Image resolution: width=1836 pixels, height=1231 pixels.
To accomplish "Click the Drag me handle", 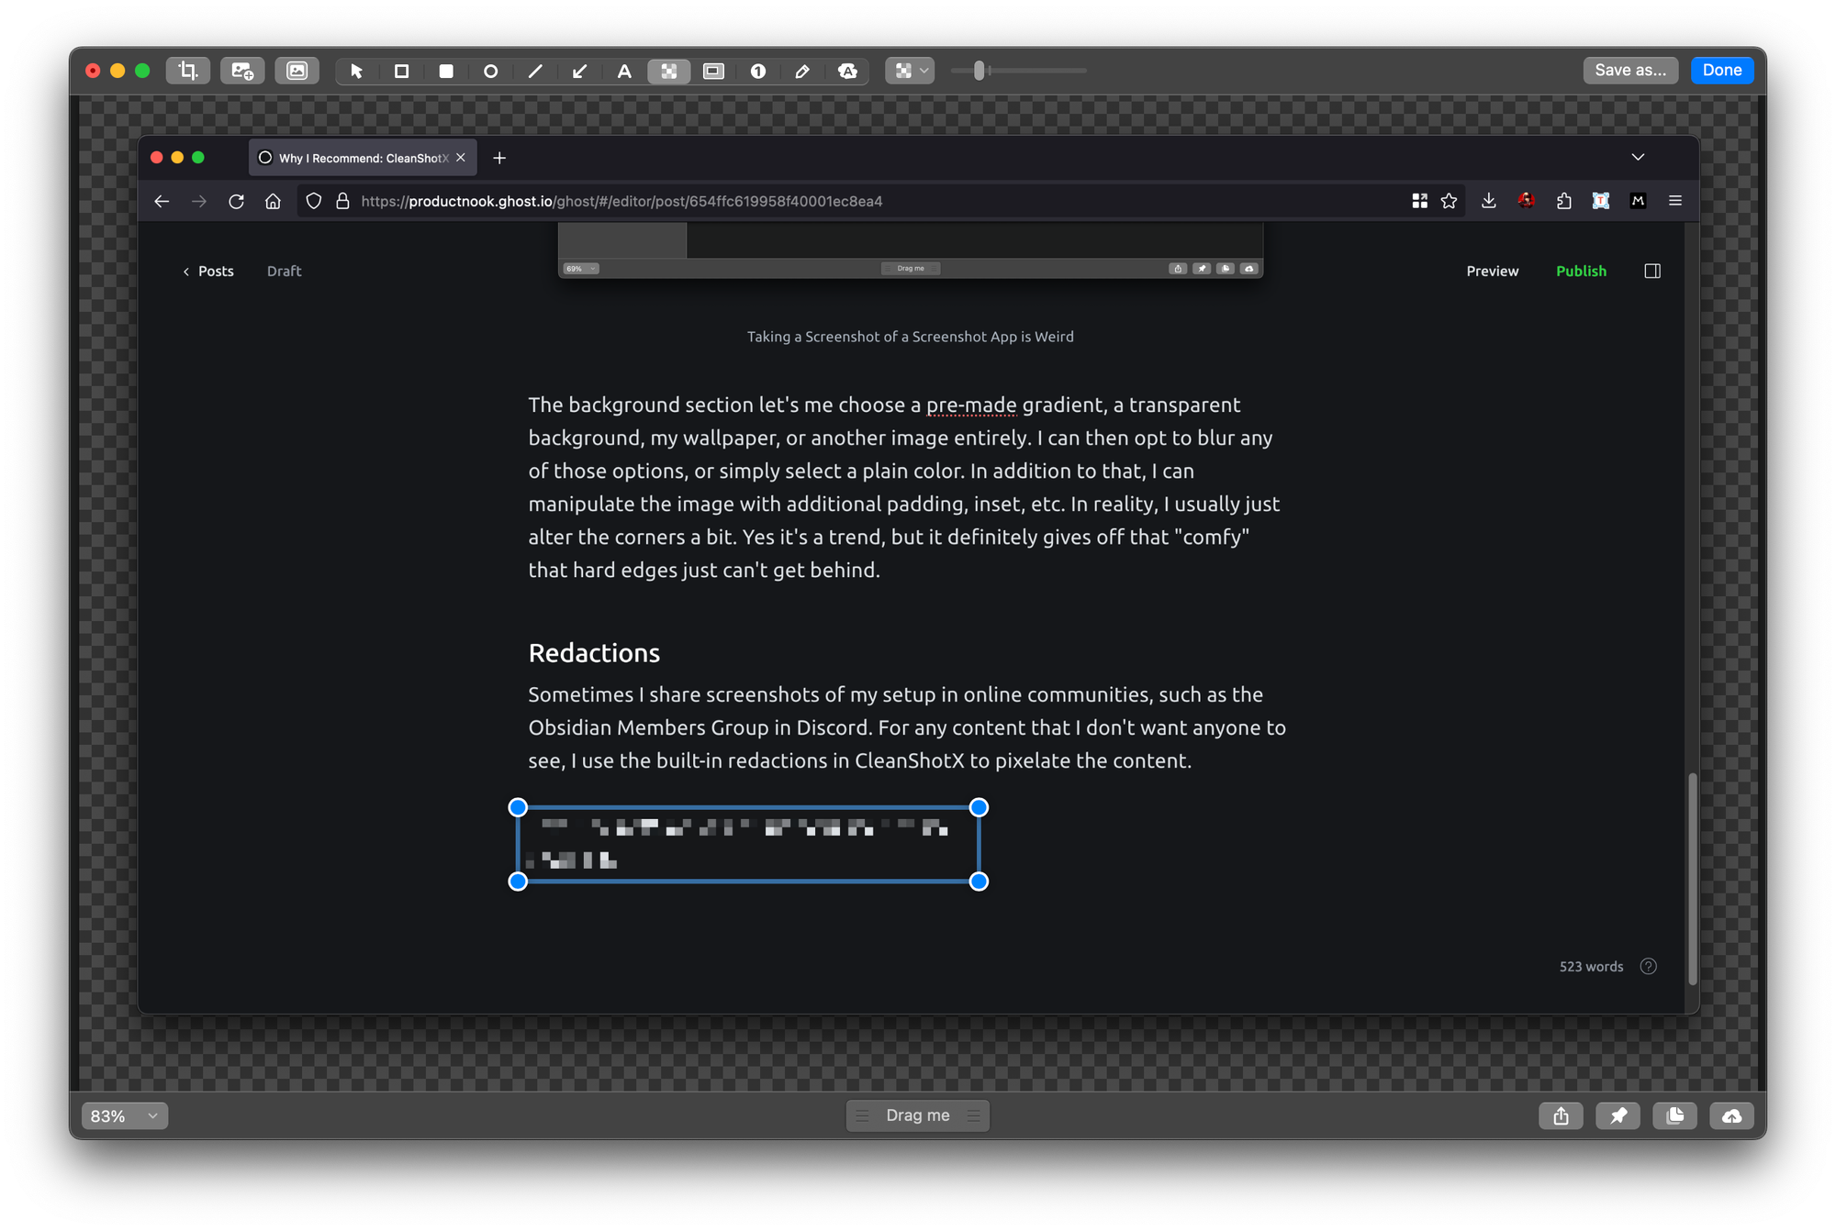I will pyautogui.click(x=917, y=1115).
